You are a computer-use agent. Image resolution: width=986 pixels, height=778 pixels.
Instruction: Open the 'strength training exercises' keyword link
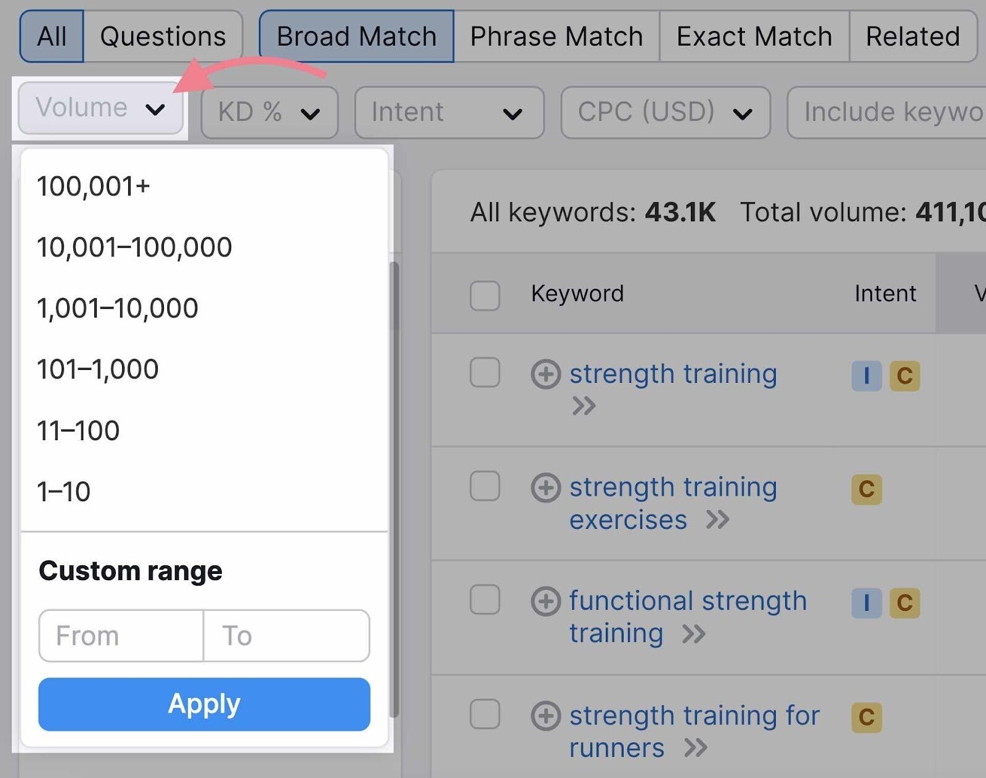click(672, 488)
